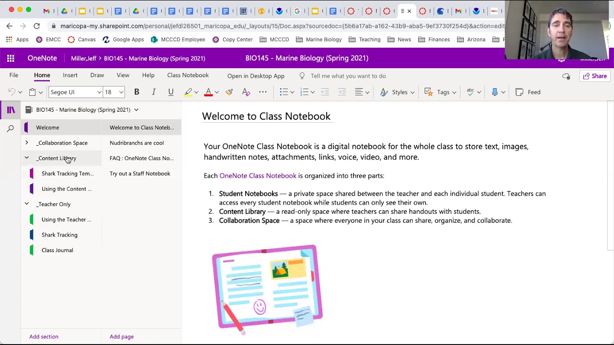Click the Tell me what you want to do box

(x=348, y=76)
